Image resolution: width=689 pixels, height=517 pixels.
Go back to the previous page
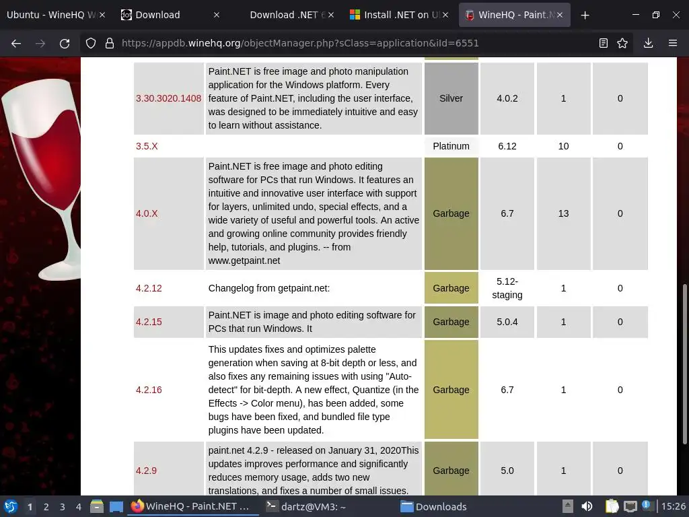pyautogui.click(x=16, y=43)
